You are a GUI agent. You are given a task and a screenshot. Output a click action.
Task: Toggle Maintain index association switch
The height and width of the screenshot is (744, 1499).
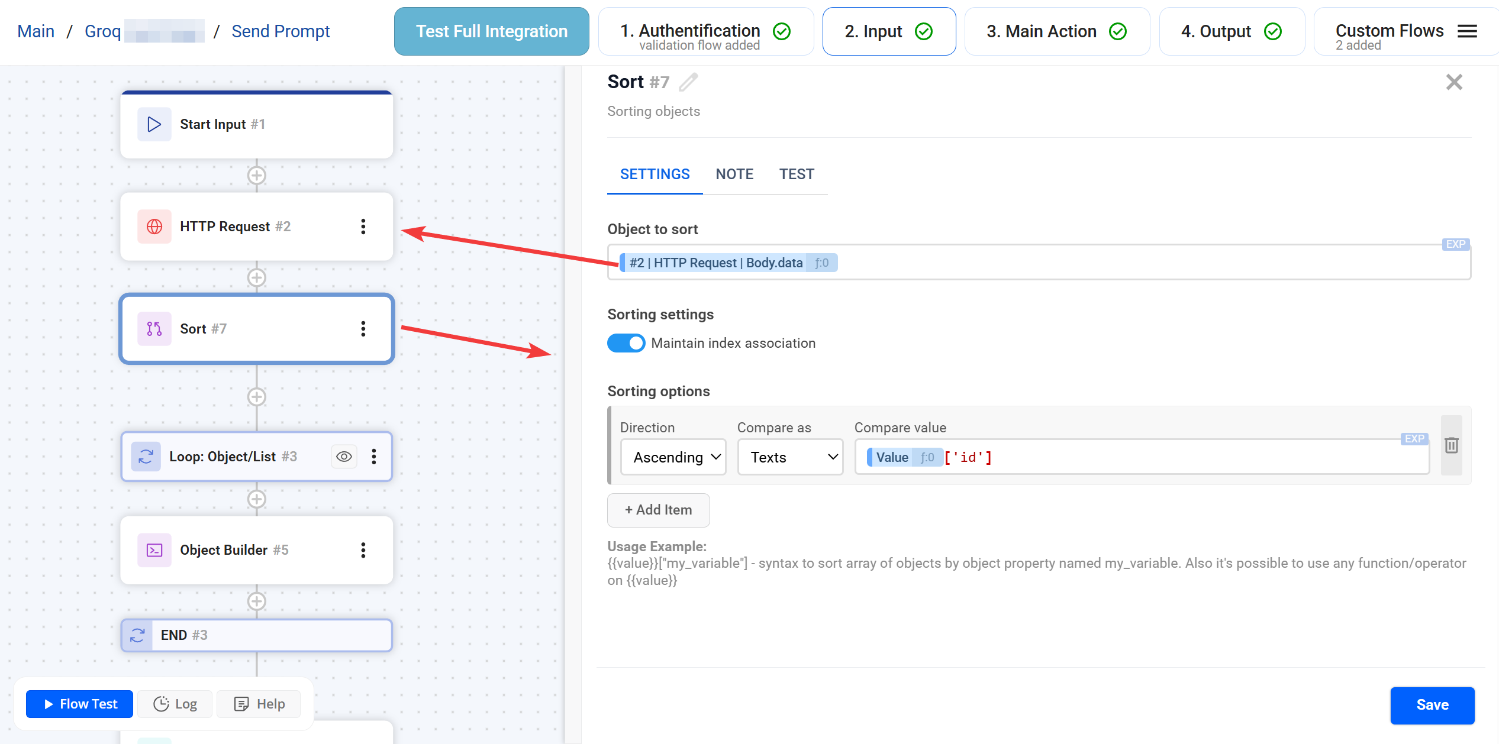point(626,343)
